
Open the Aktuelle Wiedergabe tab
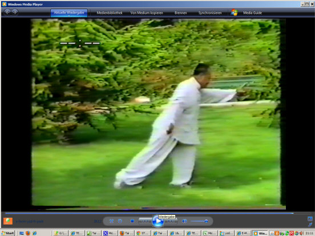[69, 13]
